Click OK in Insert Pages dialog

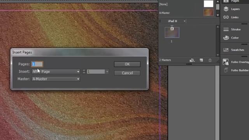tap(127, 64)
